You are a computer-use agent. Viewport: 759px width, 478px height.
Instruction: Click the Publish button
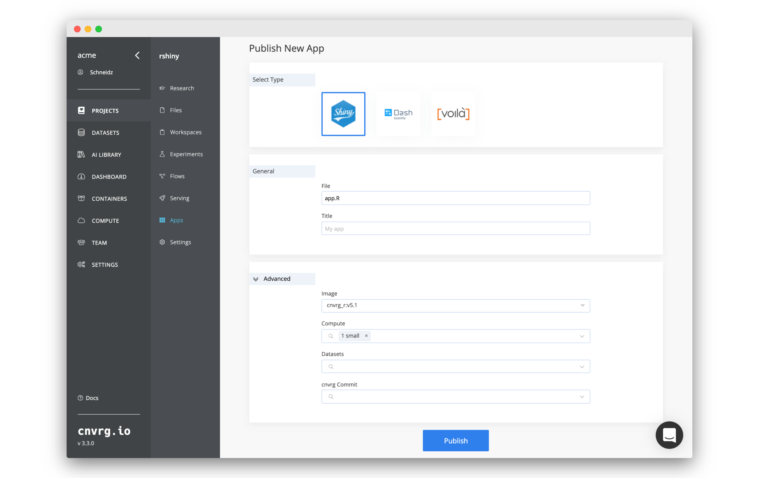(456, 440)
